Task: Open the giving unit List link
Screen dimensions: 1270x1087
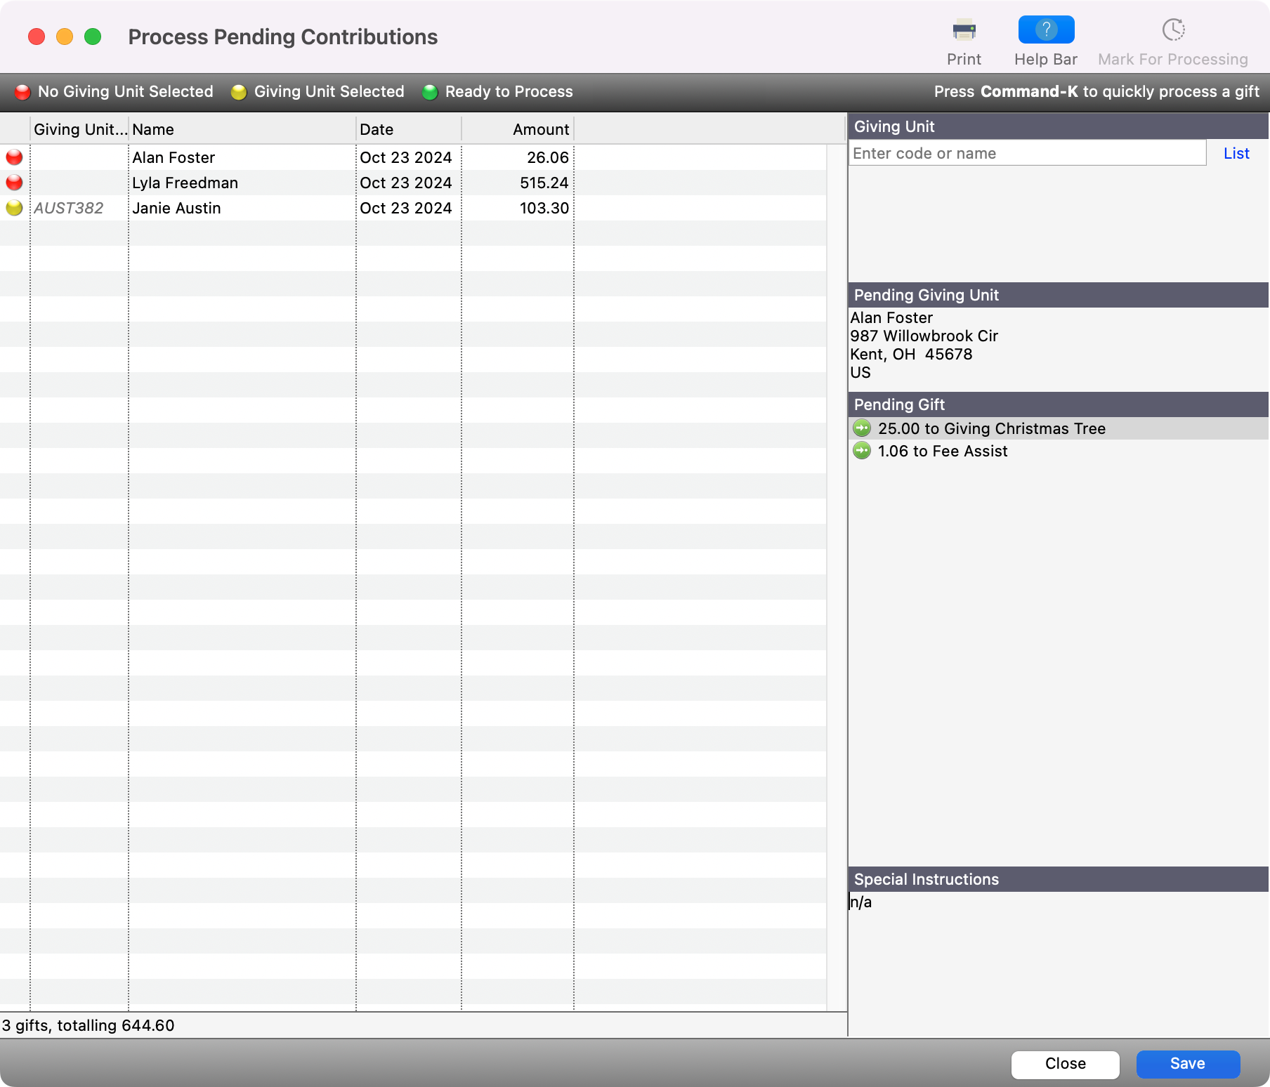Action: coord(1236,153)
